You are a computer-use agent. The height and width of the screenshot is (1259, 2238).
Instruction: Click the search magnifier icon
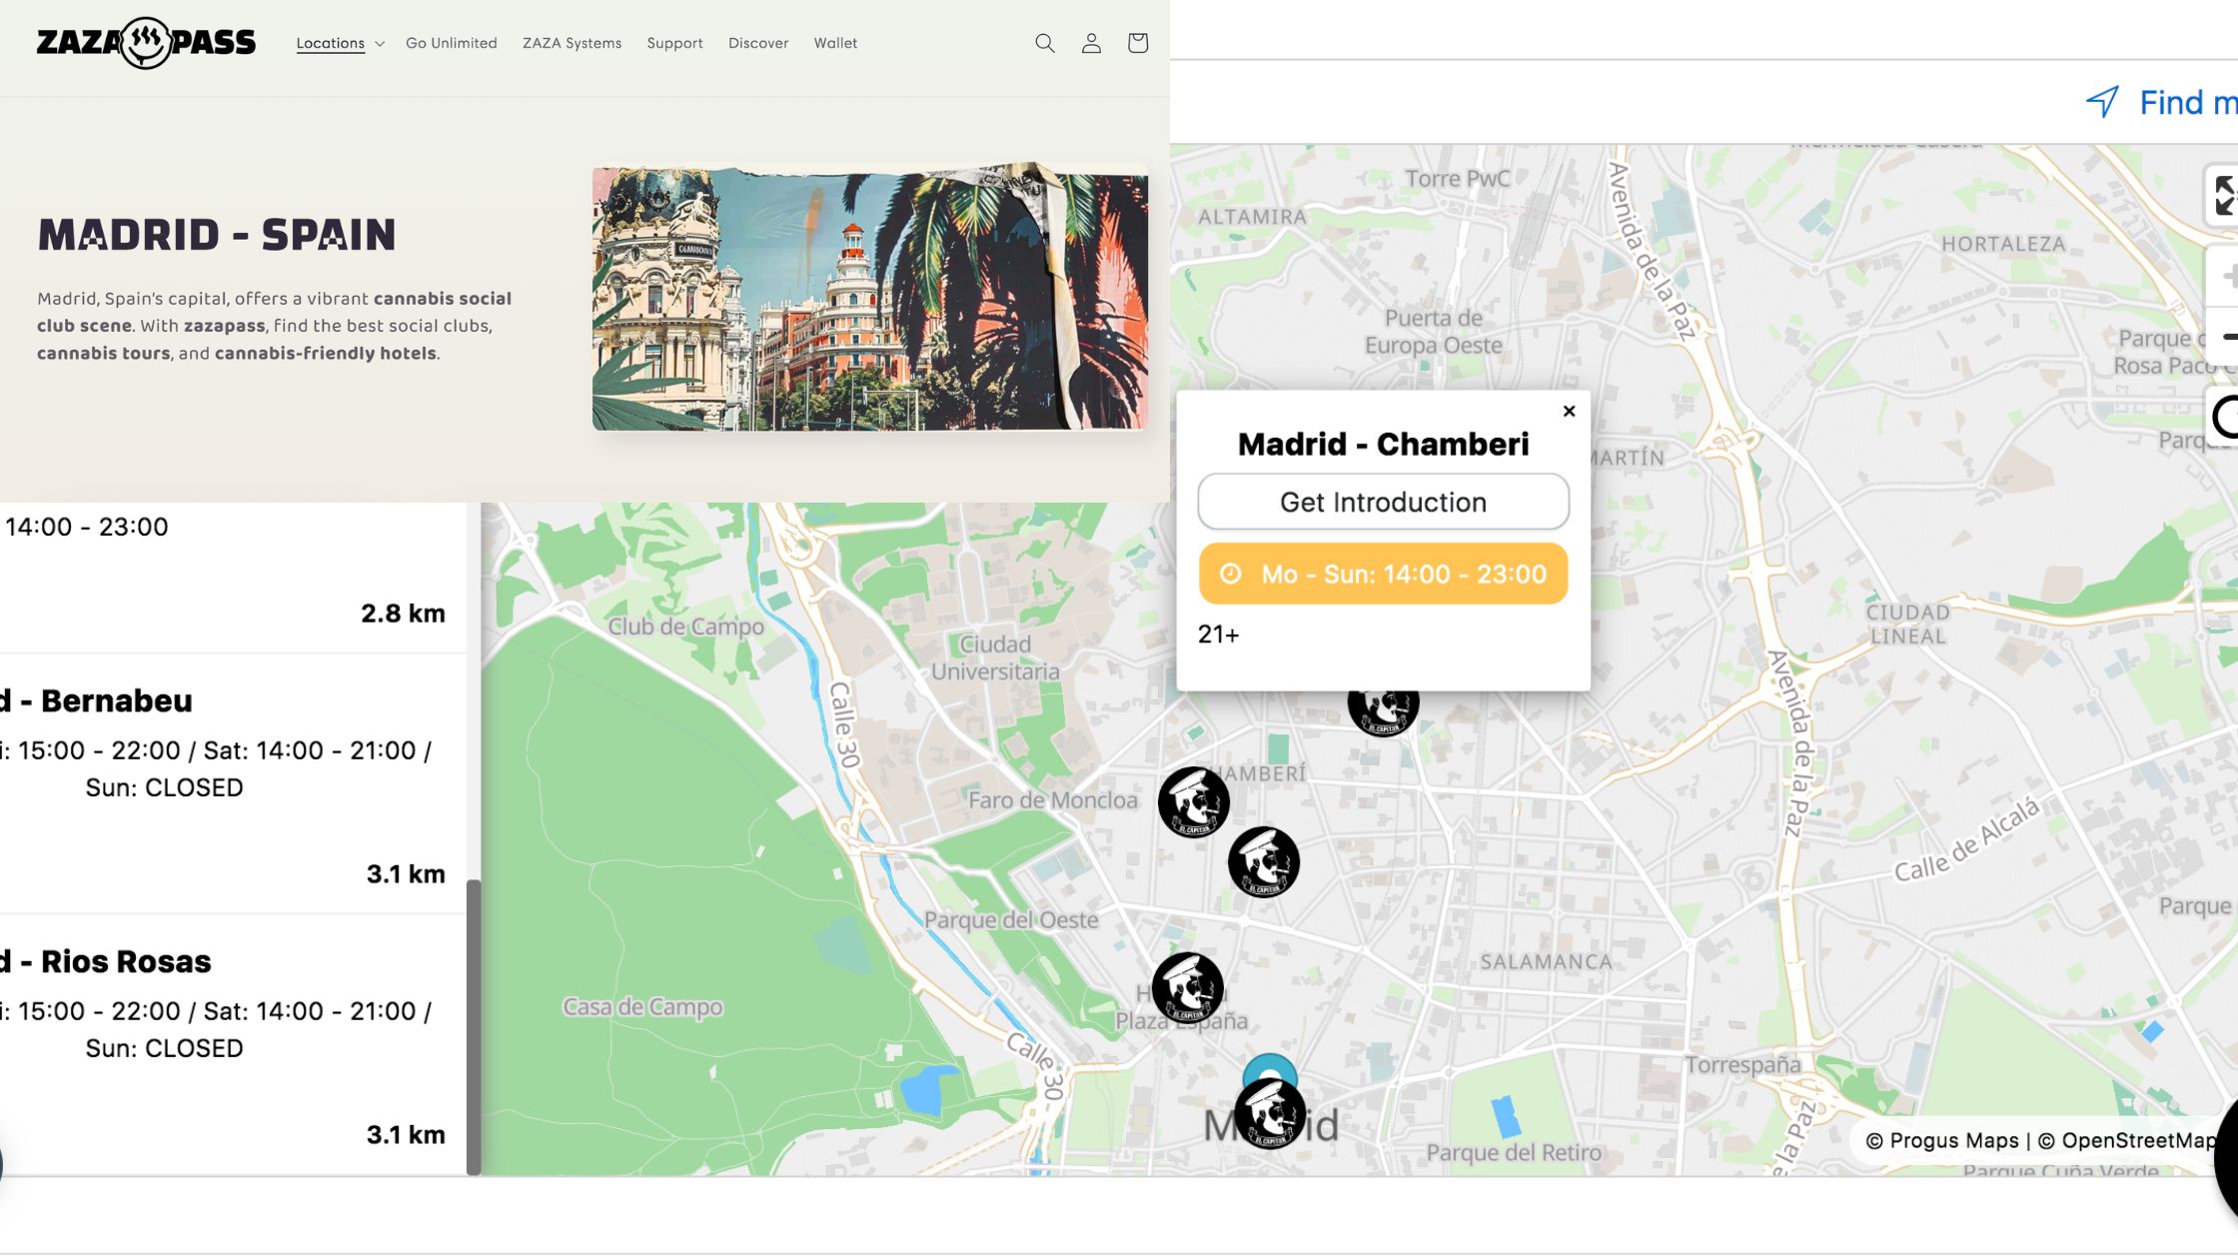click(x=1045, y=43)
